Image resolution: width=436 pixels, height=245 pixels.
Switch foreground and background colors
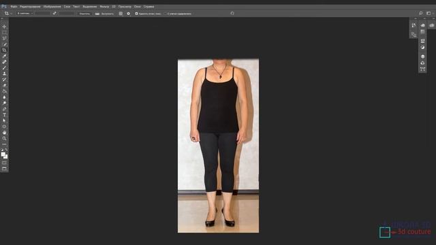point(6,150)
